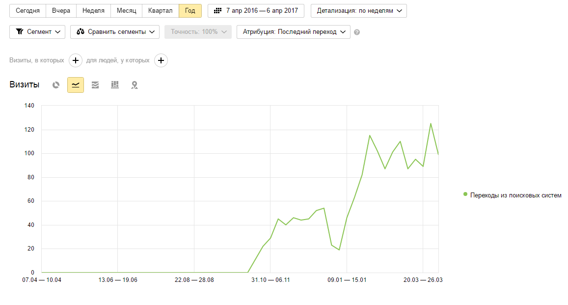Open the 'Сравнить сегменты' dropdown
Viewport: 568px width, 305px height.
click(115, 32)
